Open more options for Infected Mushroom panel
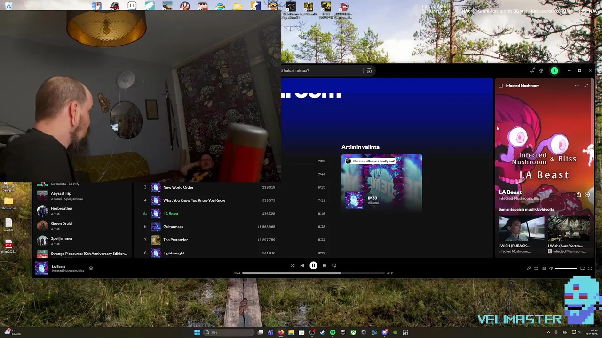 click(x=577, y=86)
